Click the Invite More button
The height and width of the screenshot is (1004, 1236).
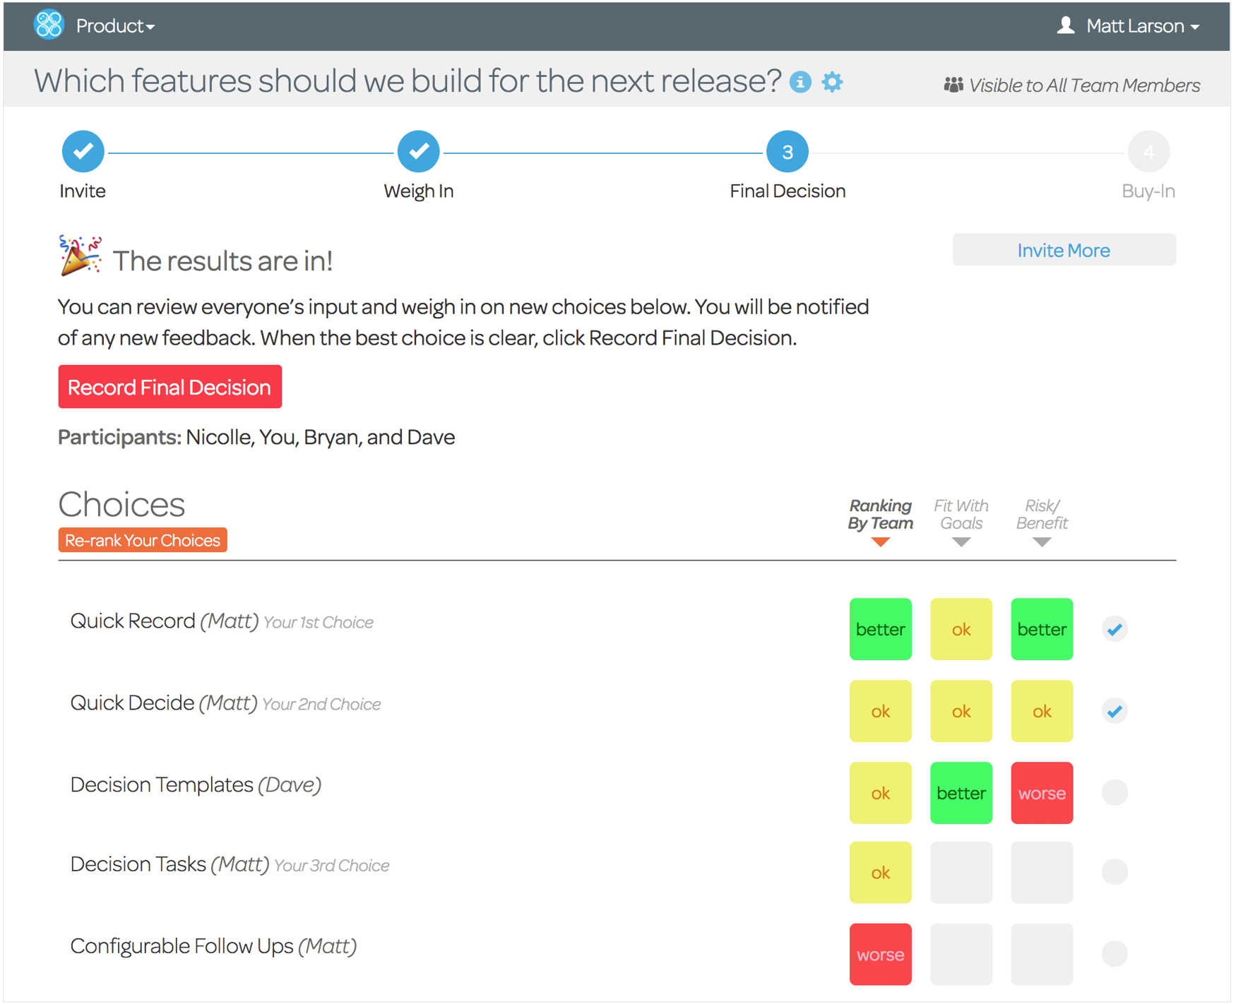point(1063,250)
